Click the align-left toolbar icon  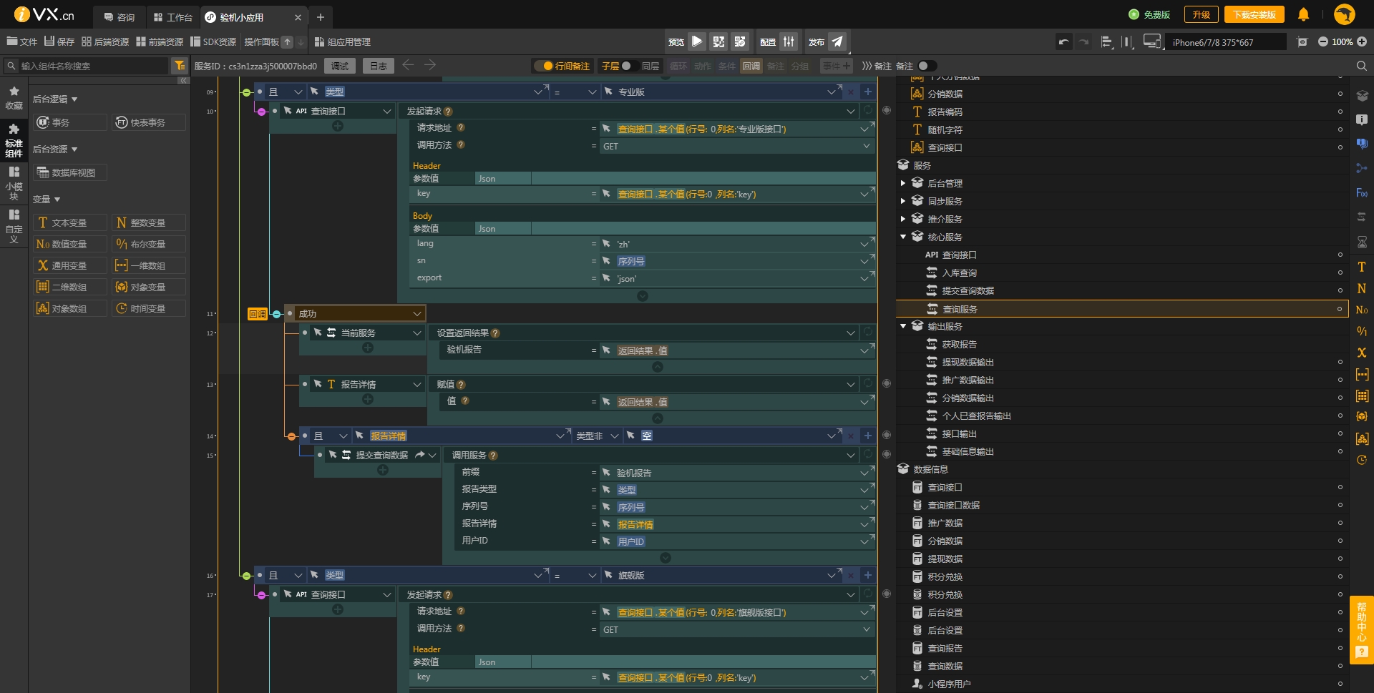pos(1106,42)
